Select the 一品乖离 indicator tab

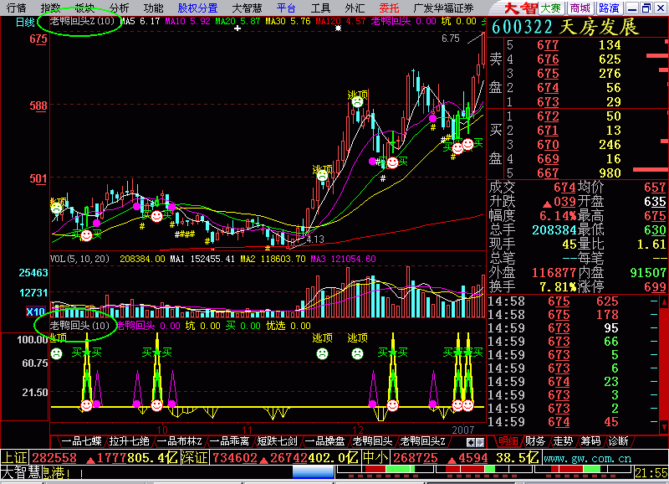coord(229,441)
